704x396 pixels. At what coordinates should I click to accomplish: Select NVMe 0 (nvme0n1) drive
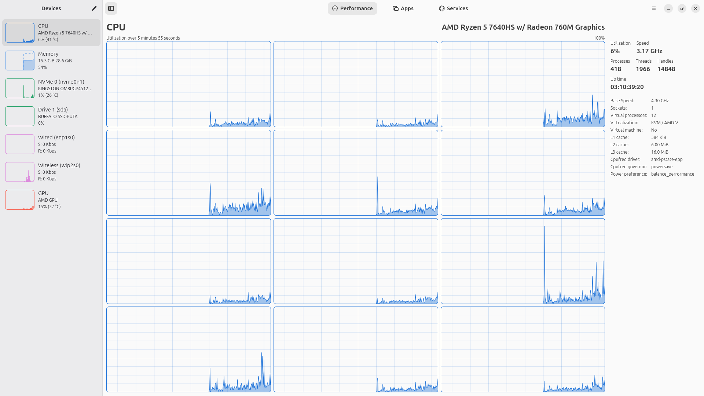[x=51, y=88]
